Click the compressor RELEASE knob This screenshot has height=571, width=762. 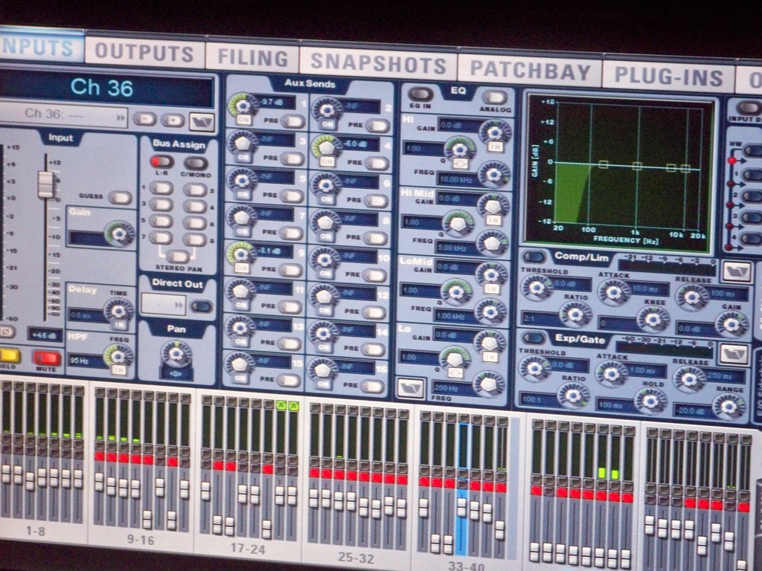pyautogui.click(x=691, y=296)
